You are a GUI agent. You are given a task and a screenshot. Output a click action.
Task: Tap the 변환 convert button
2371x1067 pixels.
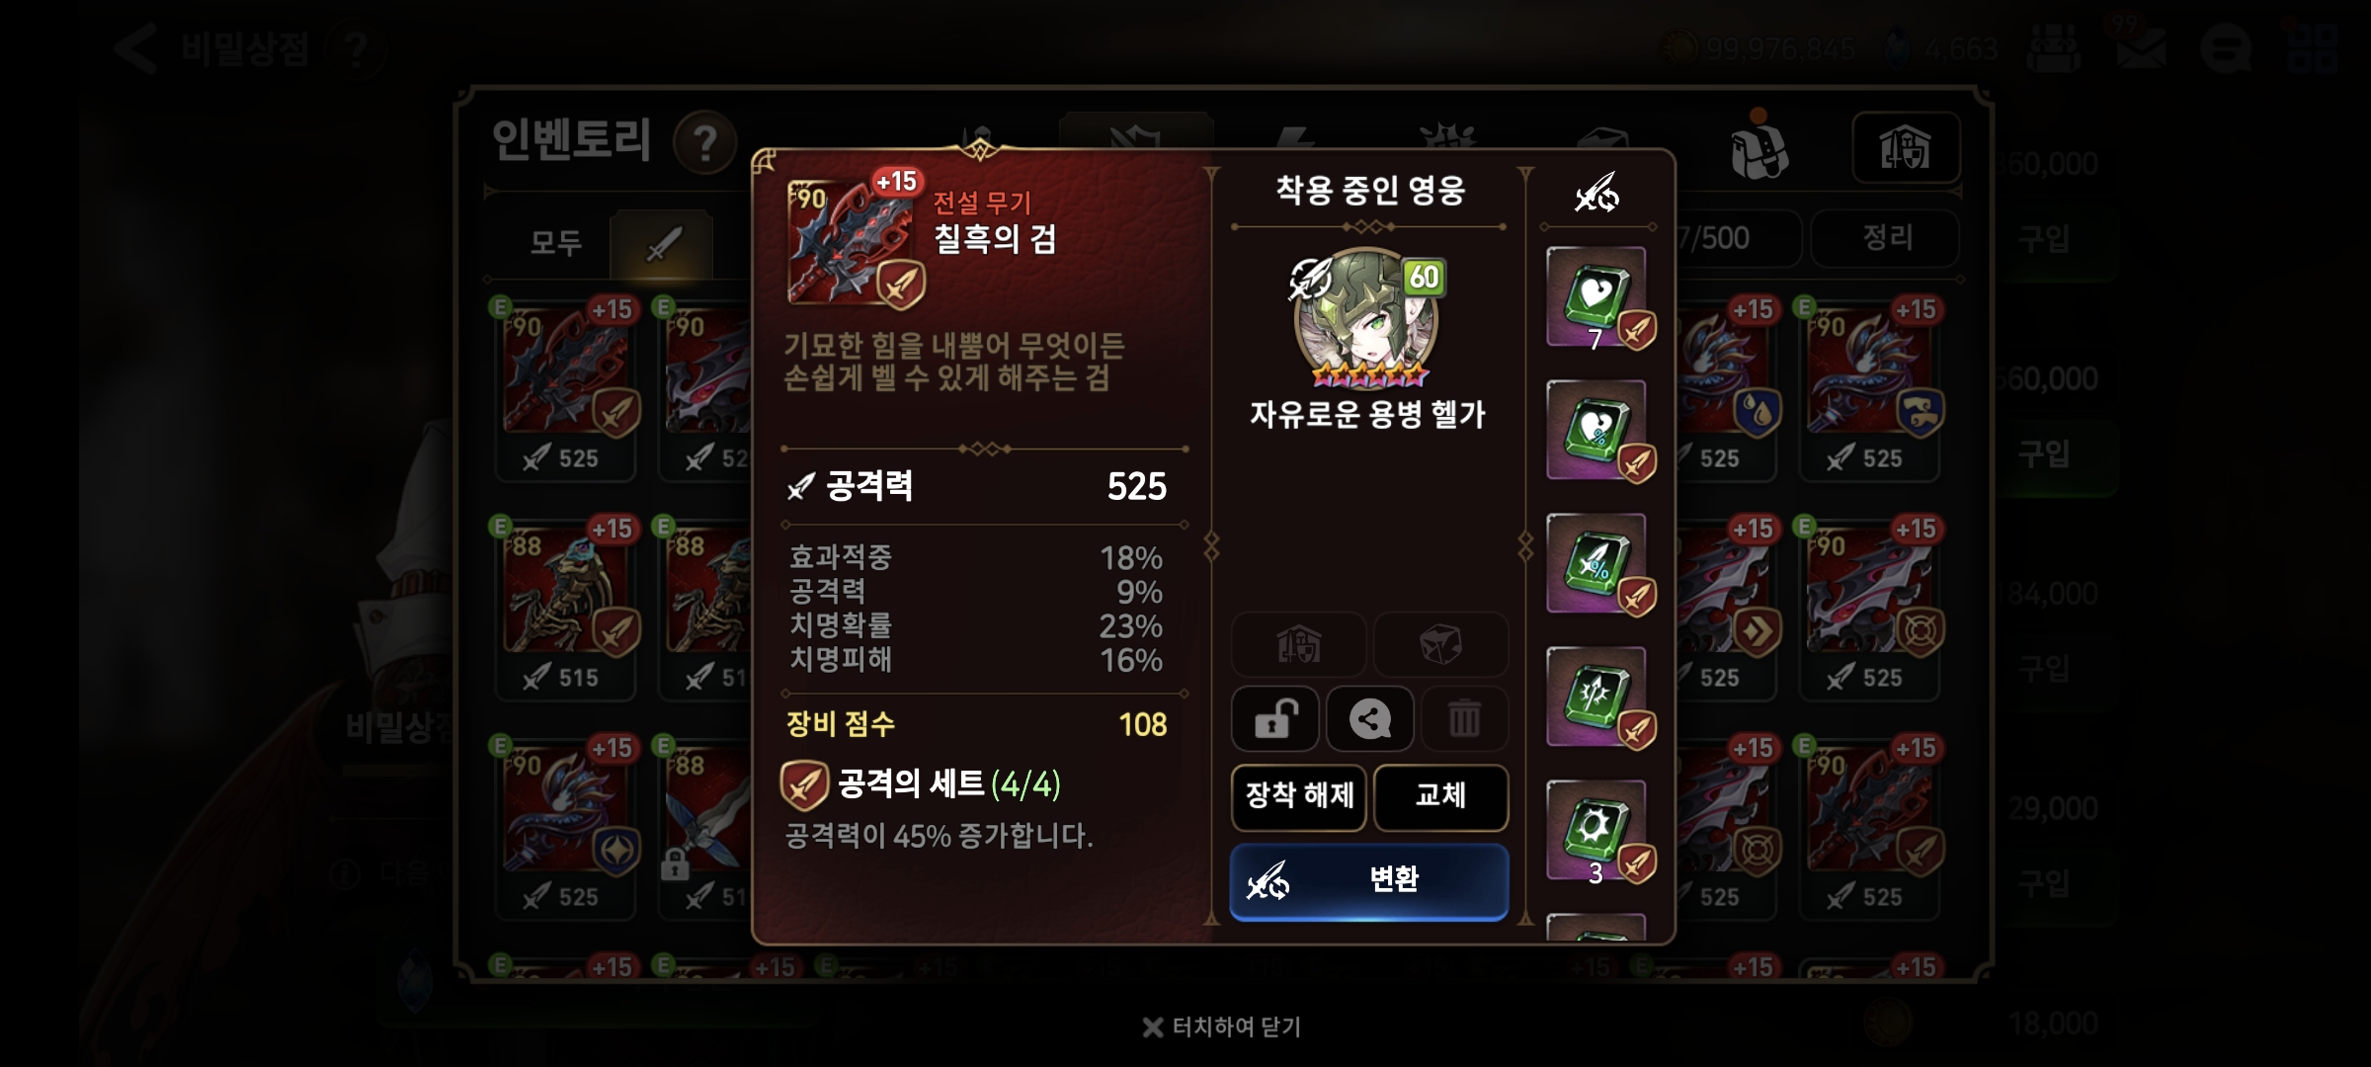pyautogui.click(x=1369, y=880)
